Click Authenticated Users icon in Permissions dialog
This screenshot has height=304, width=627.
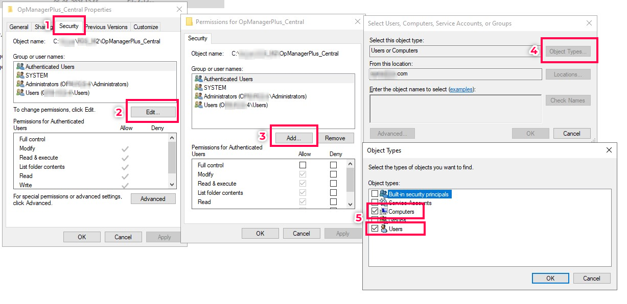tap(199, 79)
